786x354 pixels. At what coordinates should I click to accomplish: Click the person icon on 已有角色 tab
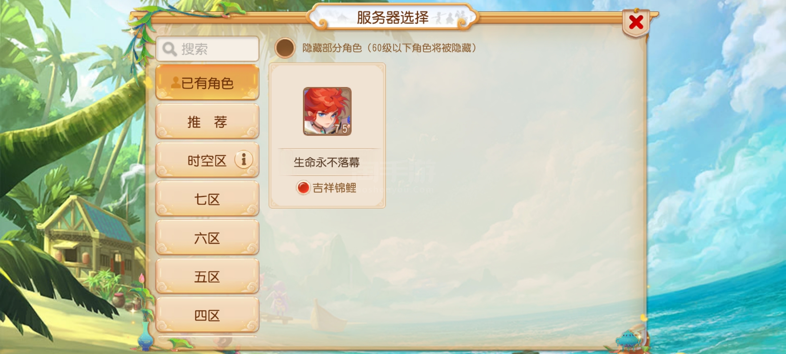pyautogui.click(x=176, y=83)
